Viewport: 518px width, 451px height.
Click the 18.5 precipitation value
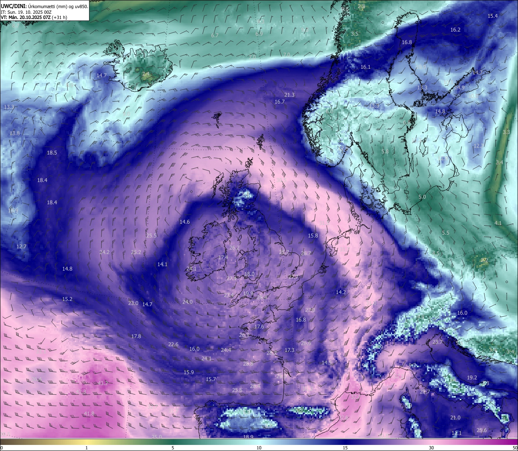52,153
